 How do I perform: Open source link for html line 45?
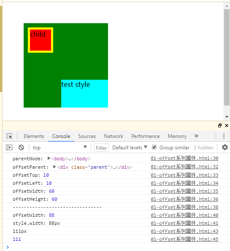tap(184, 239)
